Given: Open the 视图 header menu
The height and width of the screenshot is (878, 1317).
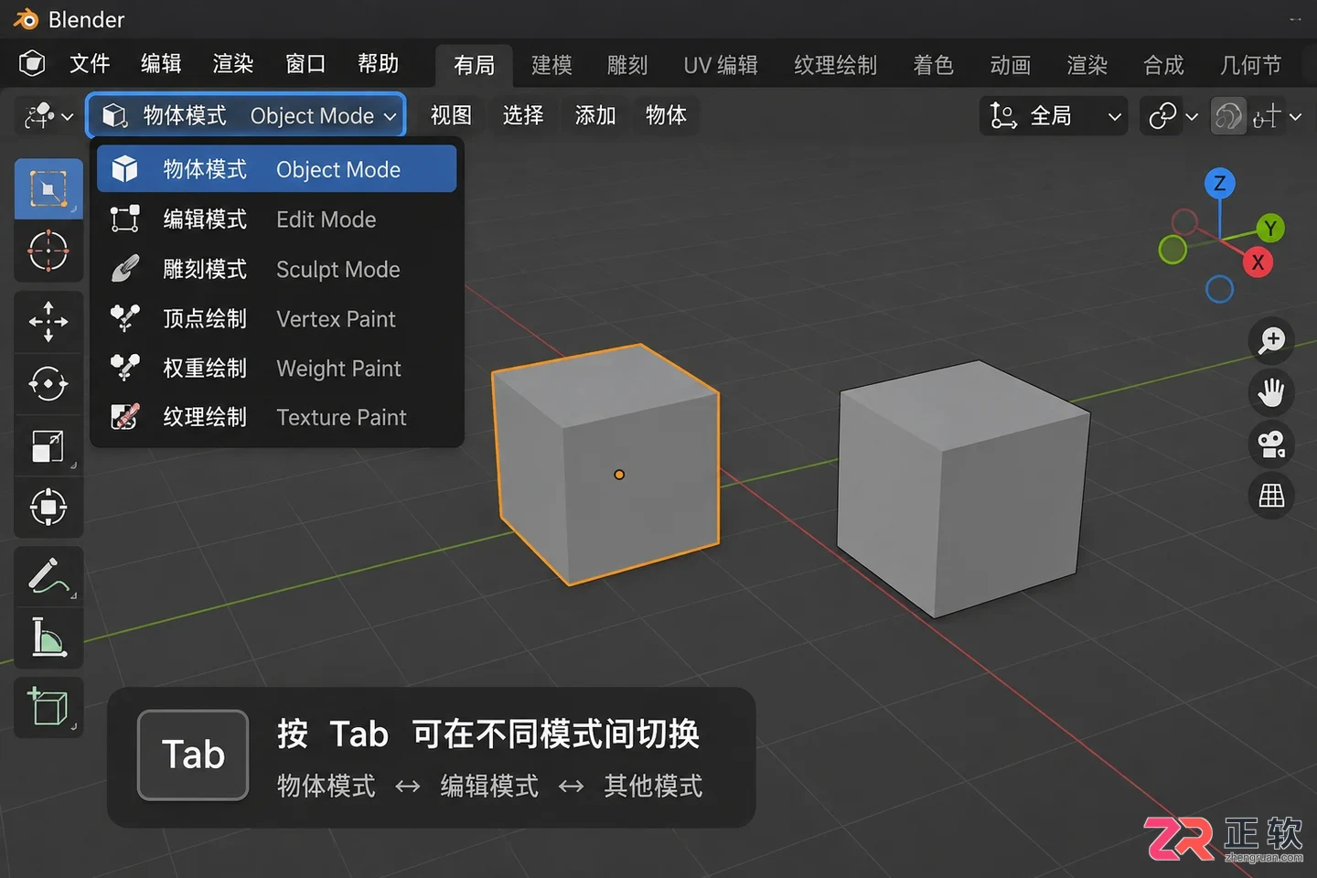Looking at the screenshot, I should pyautogui.click(x=451, y=115).
